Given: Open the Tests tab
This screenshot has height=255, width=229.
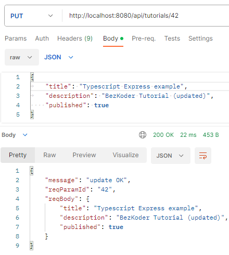Looking at the screenshot, I should click(172, 39).
